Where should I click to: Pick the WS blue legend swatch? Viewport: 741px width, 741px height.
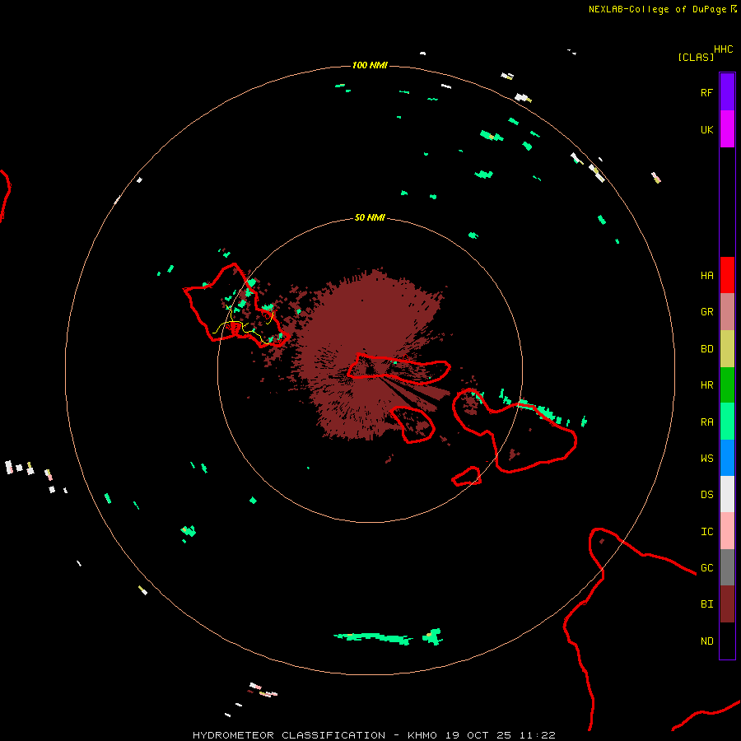pyautogui.click(x=727, y=458)
